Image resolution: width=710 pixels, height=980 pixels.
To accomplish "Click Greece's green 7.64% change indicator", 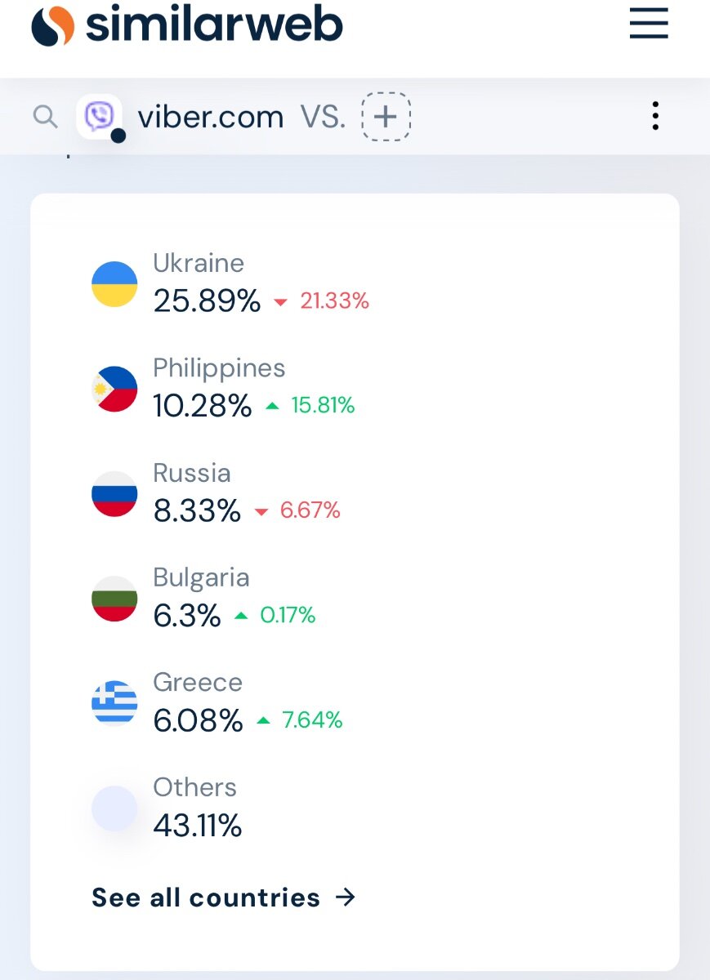I will click(x=299, y=720).
